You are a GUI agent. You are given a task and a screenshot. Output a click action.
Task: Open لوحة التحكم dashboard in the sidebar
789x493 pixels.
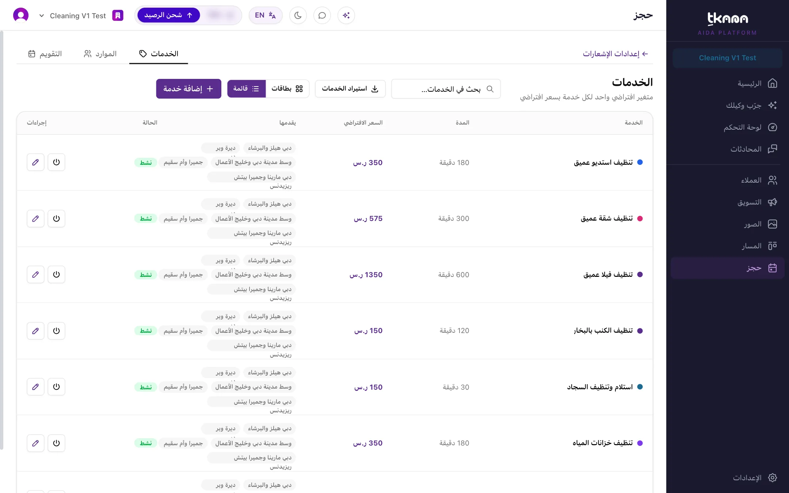[x=727, y=127]
